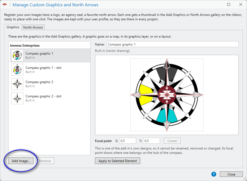Click Apply to Selected Element button
The width and height of the screenshot is (247, 181).
(117, 161)
